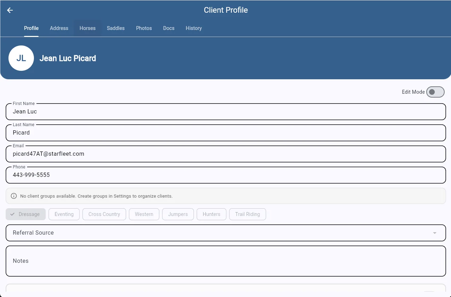The height and width of the screenshot is (297, 451).
Task: Select the Trail Riding chip
Action: click(x=247, y=214)
